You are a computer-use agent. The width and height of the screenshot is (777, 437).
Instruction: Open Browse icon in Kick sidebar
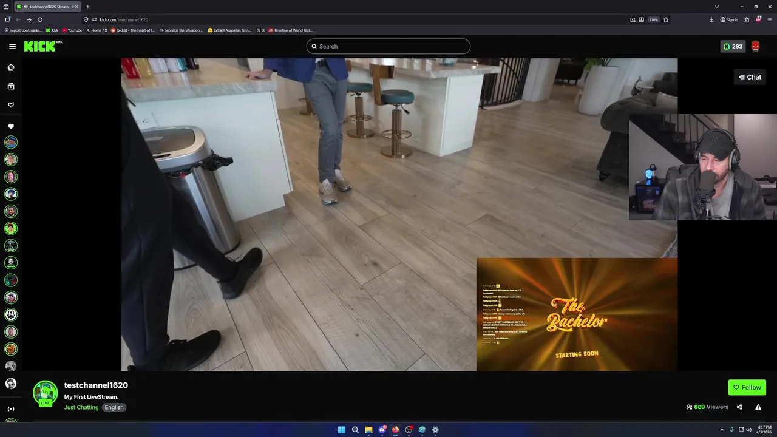(11, 86)
